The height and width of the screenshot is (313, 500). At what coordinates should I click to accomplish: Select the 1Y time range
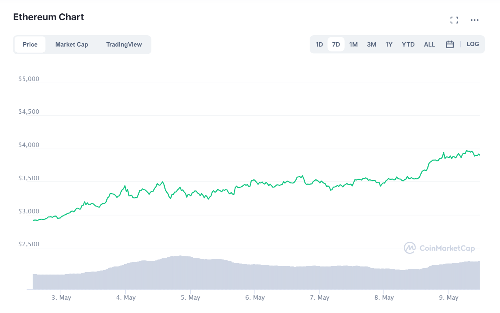pyautogui.click(x=389, y=45)
